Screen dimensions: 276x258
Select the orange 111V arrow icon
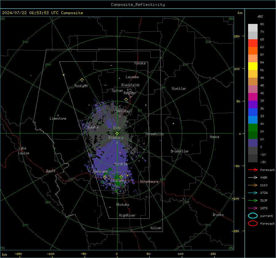pyautogui.click(x=253, y=185)
